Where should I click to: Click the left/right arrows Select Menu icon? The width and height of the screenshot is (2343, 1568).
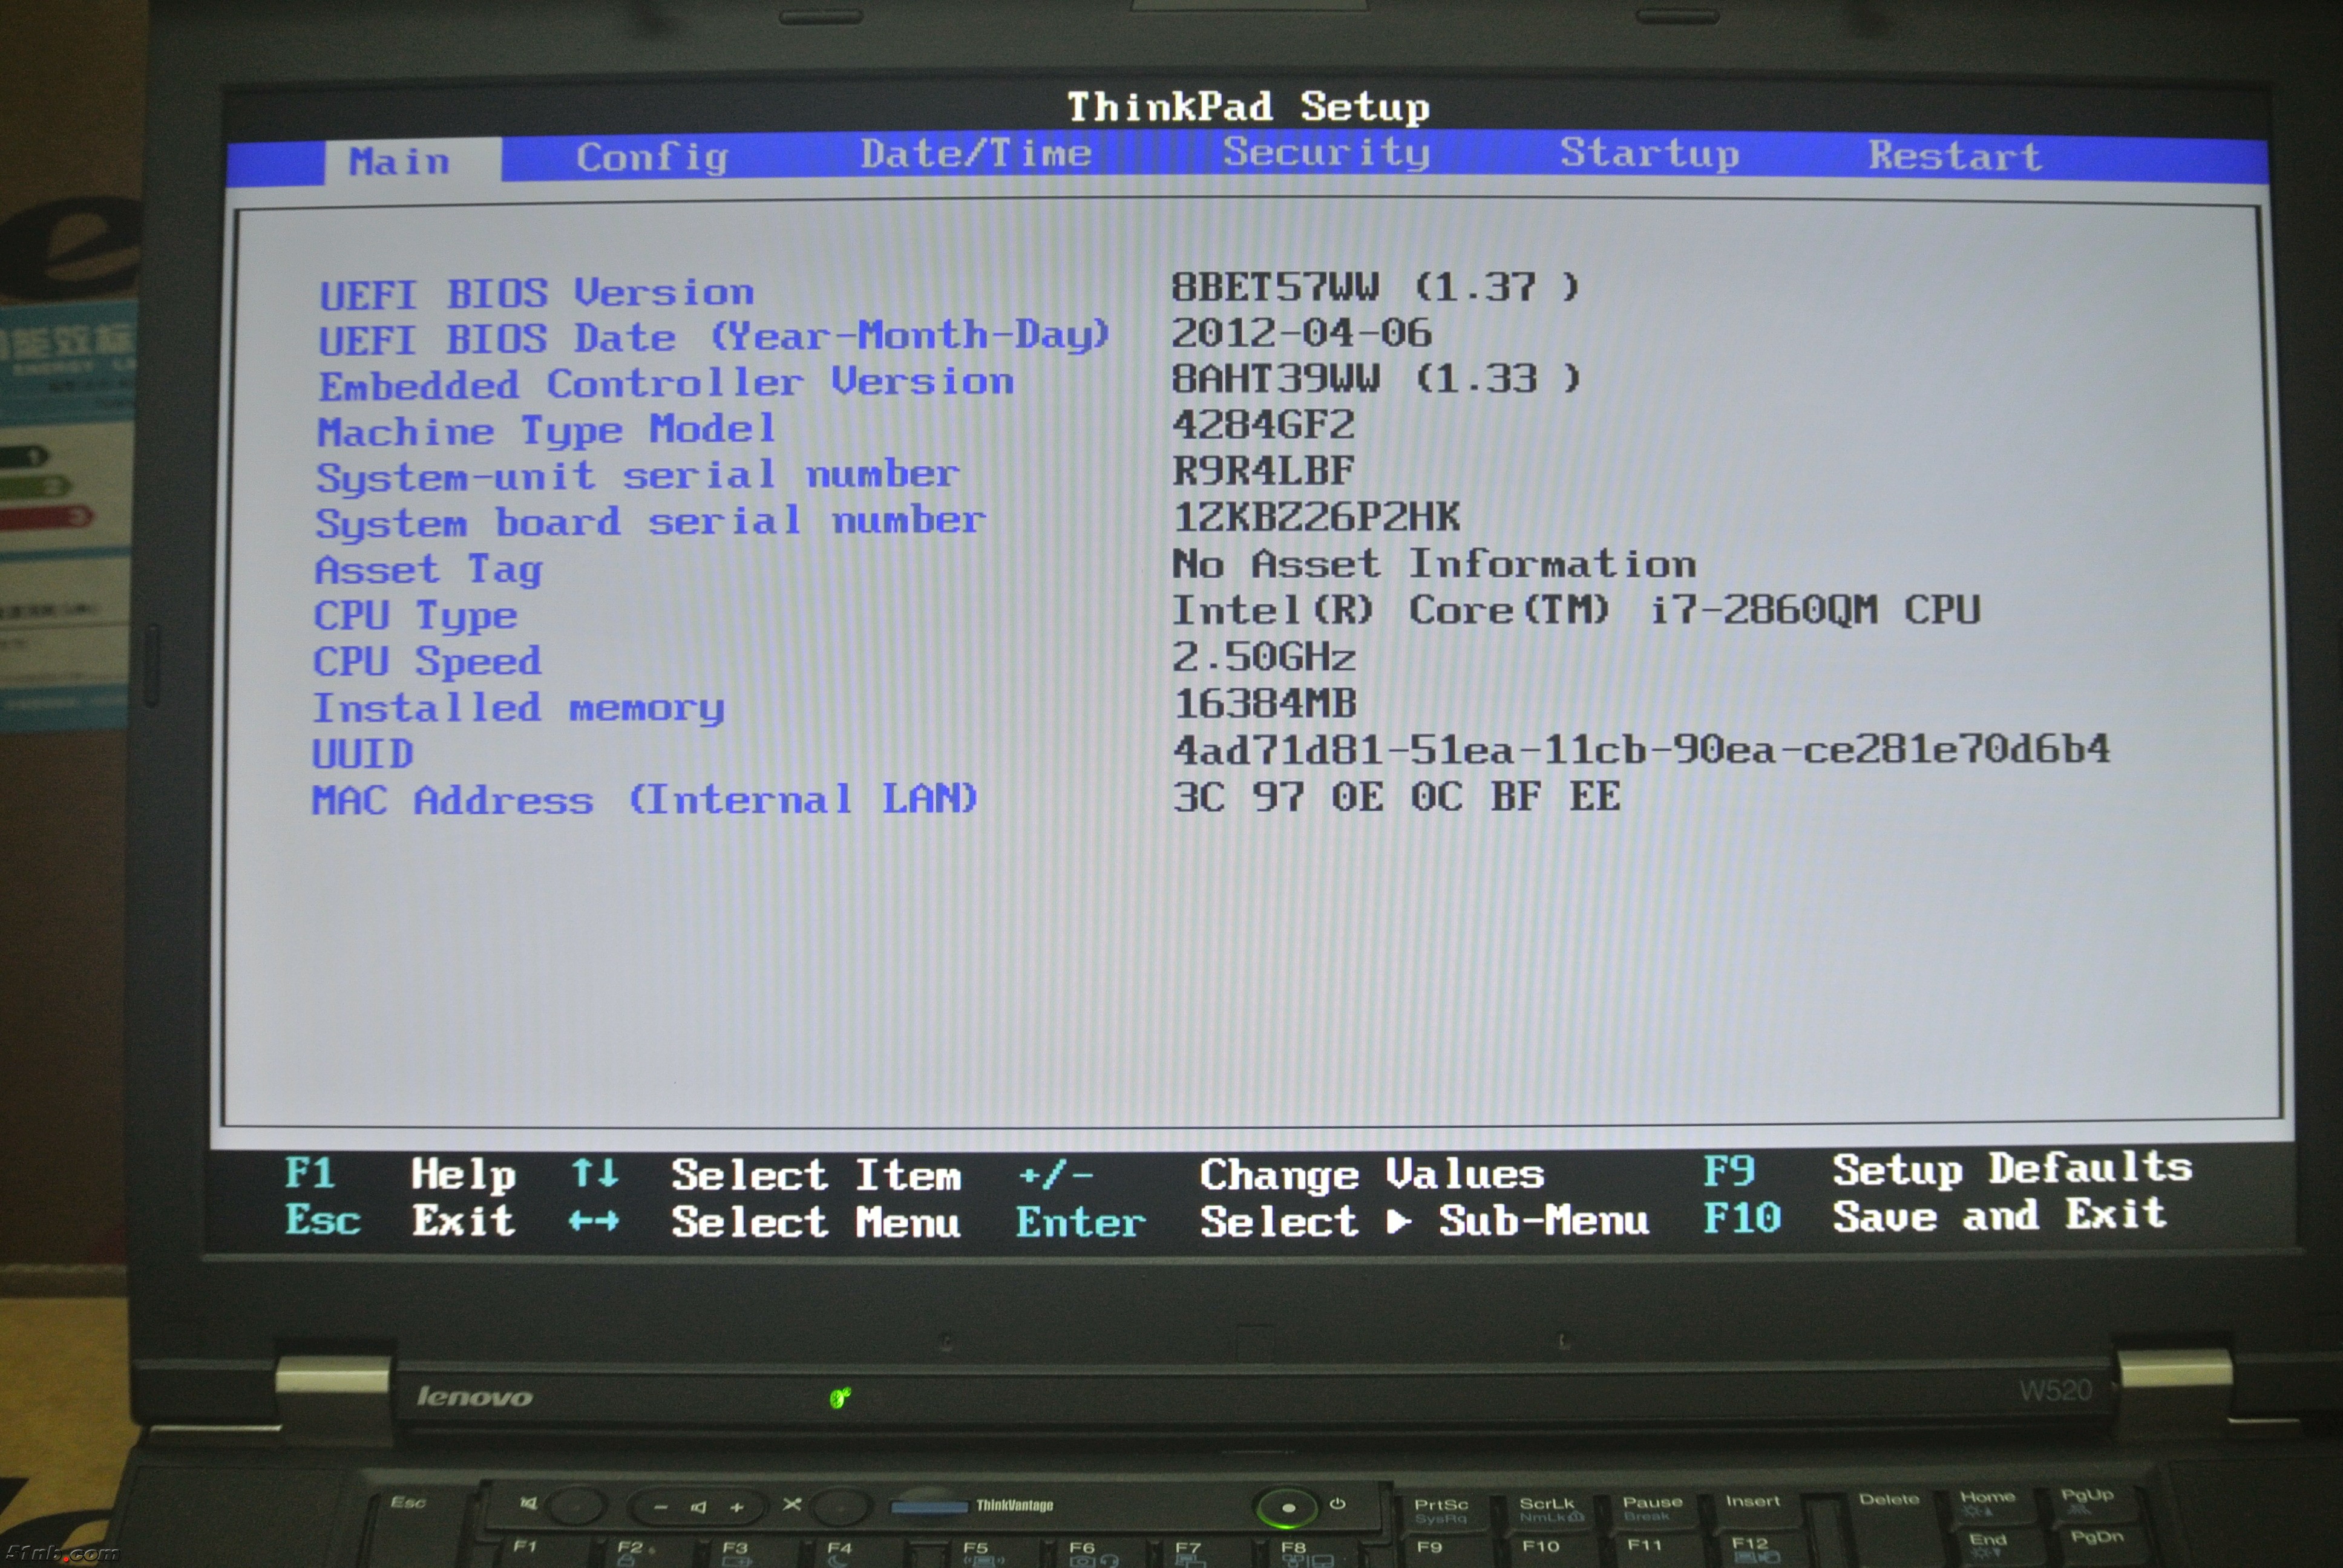(594, 1221)
